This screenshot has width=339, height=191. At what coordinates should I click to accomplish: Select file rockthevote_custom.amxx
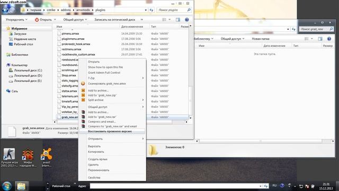point(78,54)
